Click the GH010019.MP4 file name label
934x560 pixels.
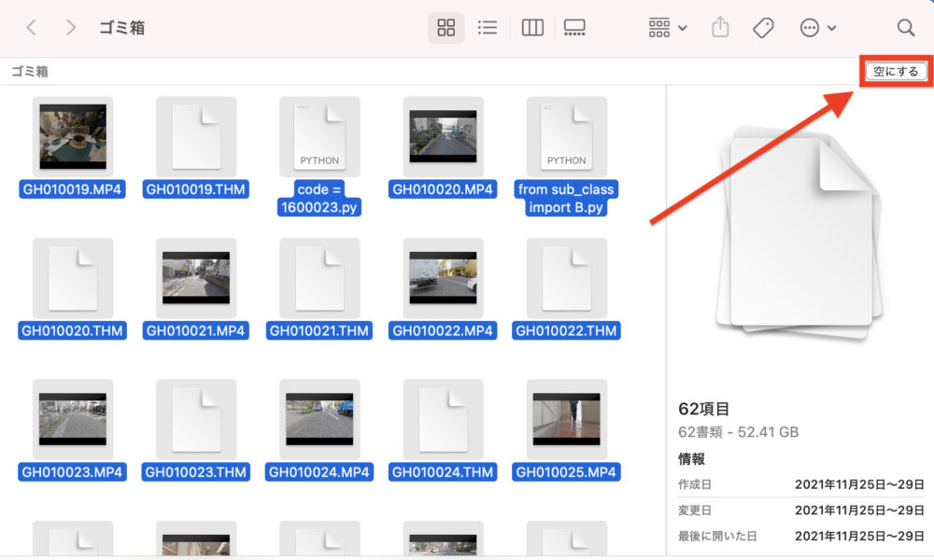point(72,189)
